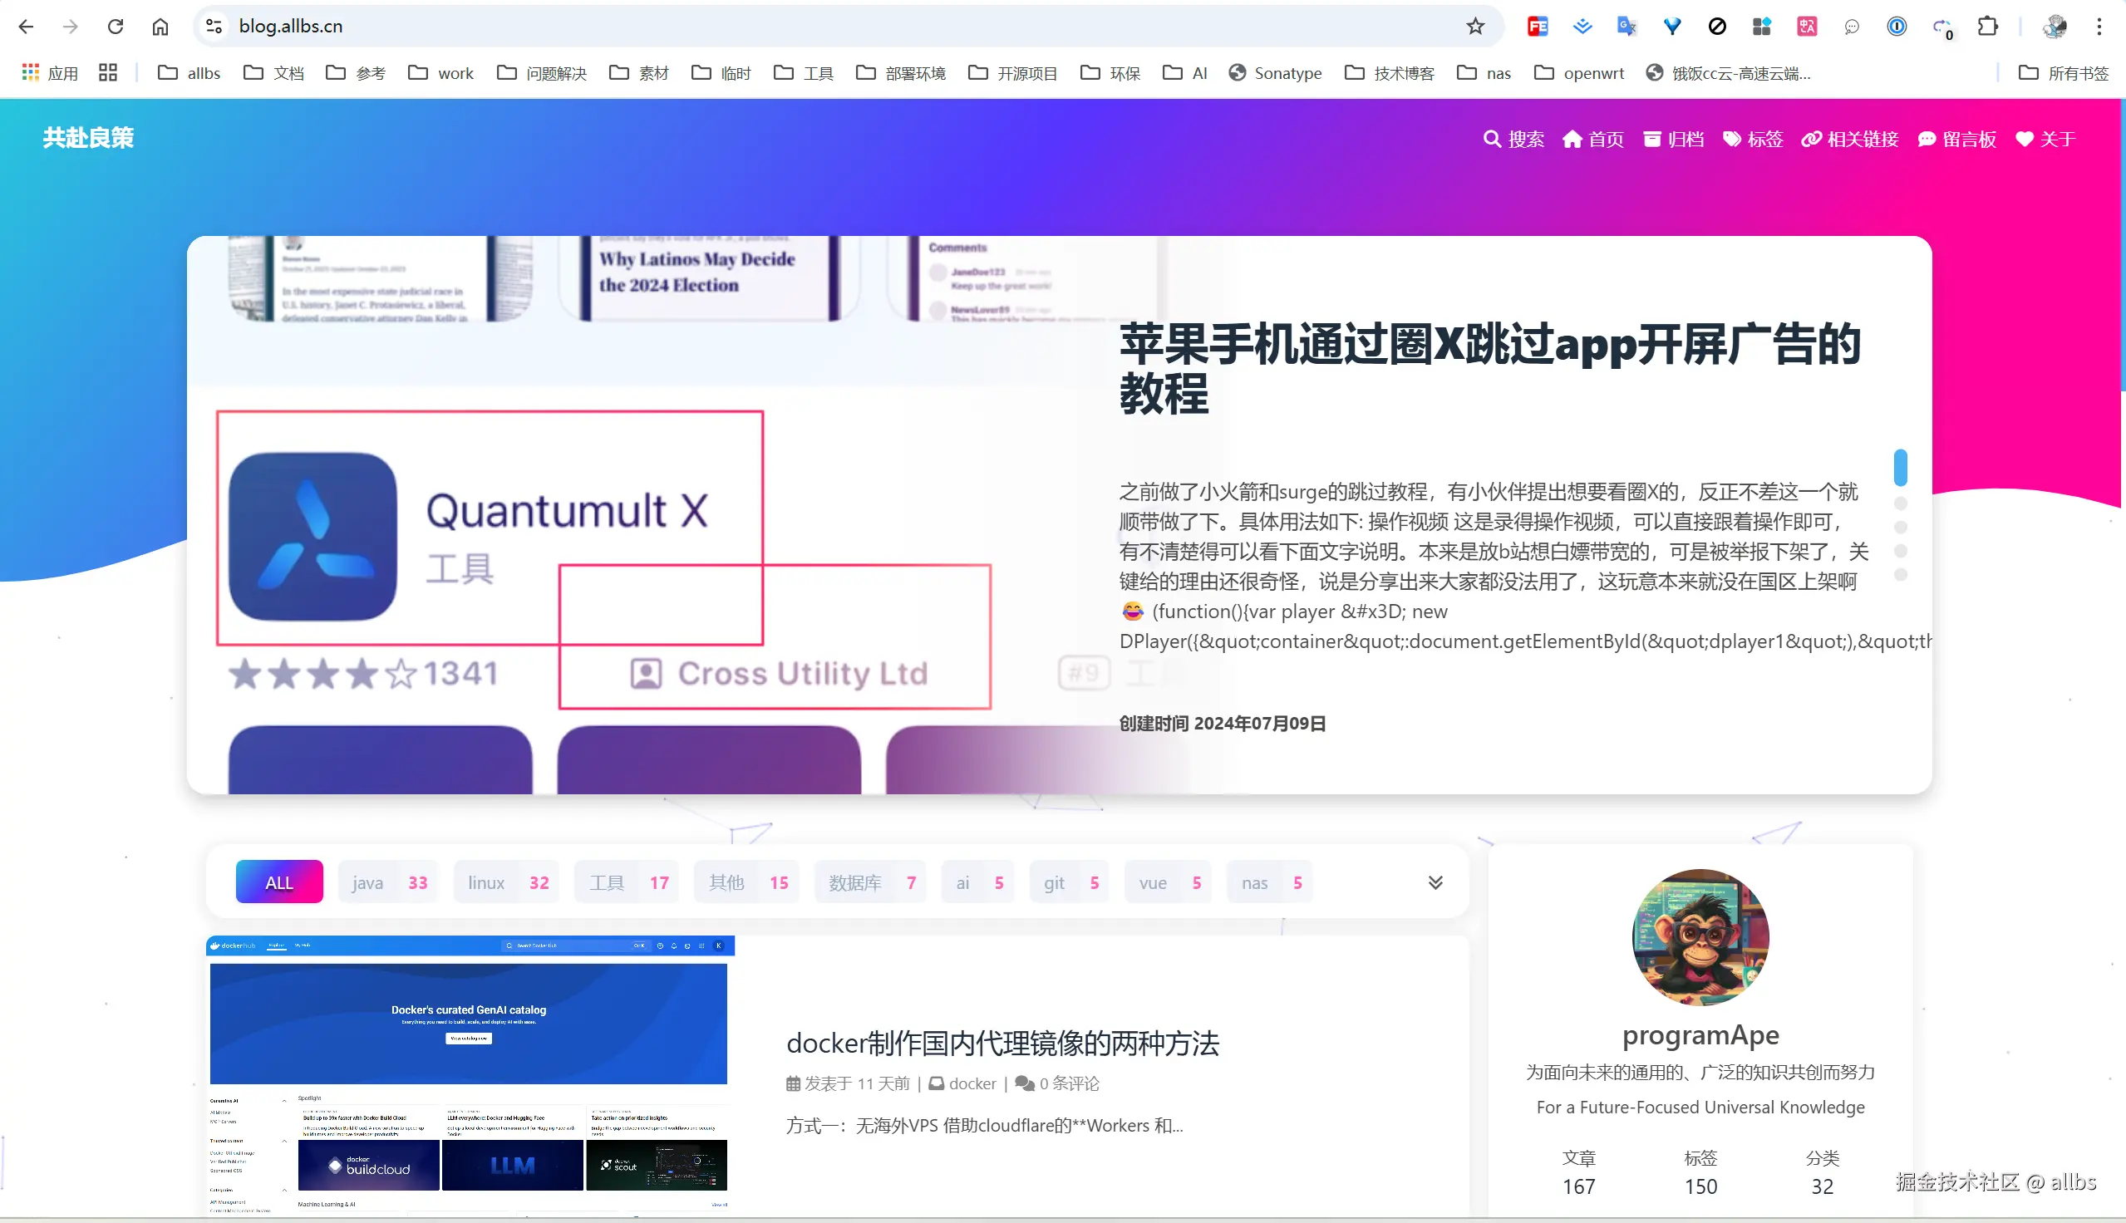This screenshot has height=1223, width=2126.
Task: Click the bookmark star in the address bar
Action: click(x=1475, y=26)
